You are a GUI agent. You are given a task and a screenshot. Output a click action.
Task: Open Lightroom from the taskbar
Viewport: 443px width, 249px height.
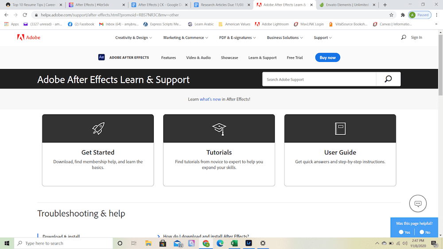tap(249, 243)
